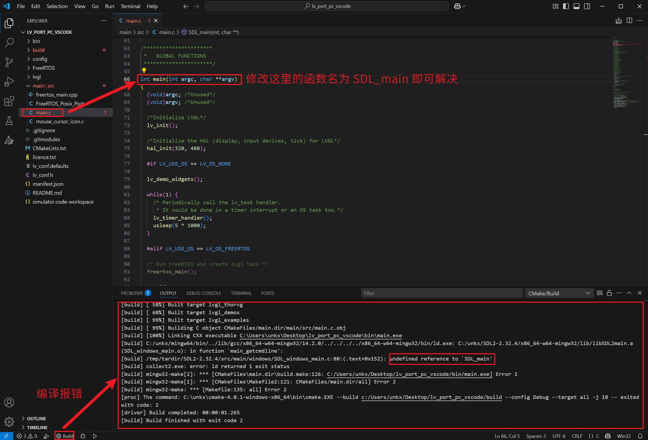Maximize the panel size chevron
Image resolution: width=648 pixels, height=440 pixels.
[629, 293]
